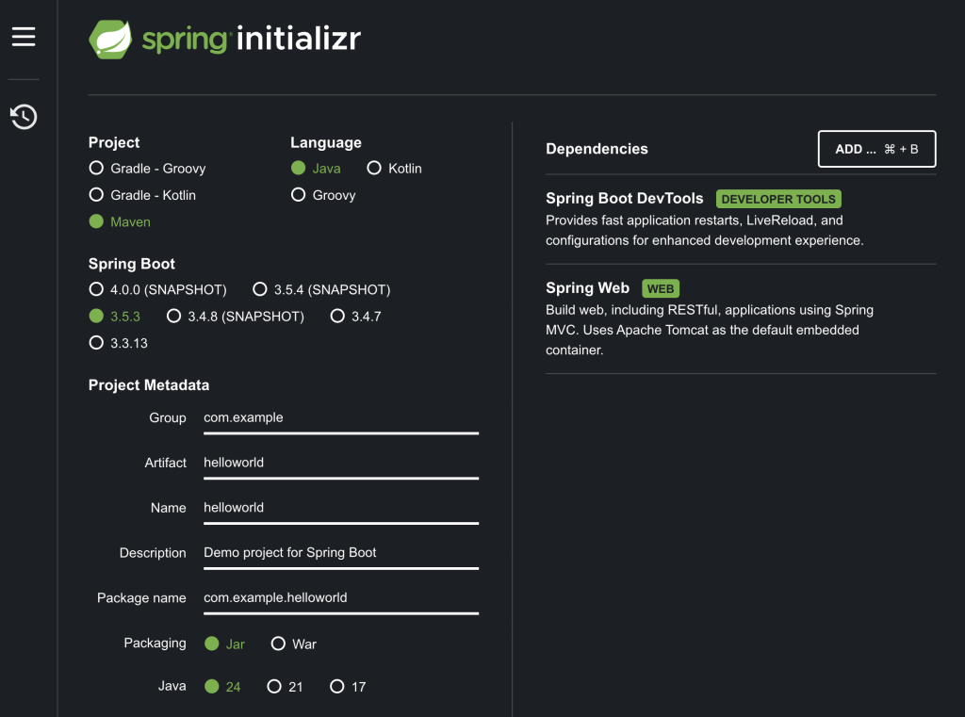
Task: Select Gradle - Kotlin project
Action: pos(142,195)
